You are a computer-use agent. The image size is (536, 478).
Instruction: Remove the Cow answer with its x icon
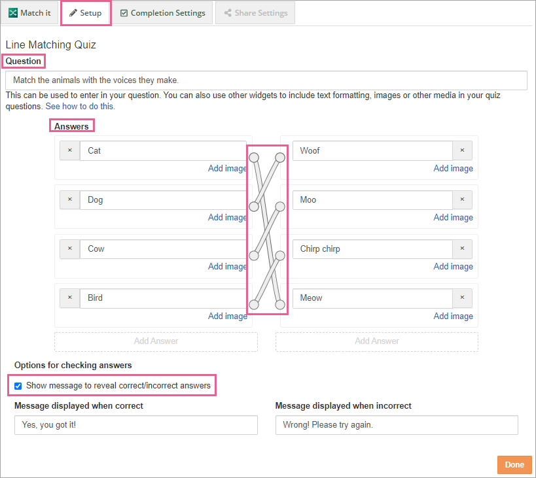[69, 248]
